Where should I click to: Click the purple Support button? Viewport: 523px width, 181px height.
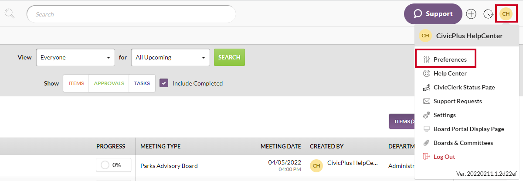click(x=433, y=14)
